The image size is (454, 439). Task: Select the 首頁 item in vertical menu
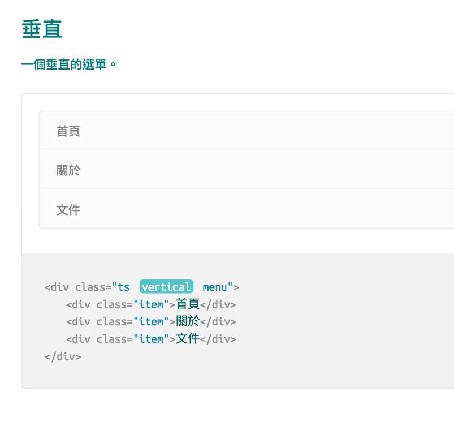(x=247, y=131)
